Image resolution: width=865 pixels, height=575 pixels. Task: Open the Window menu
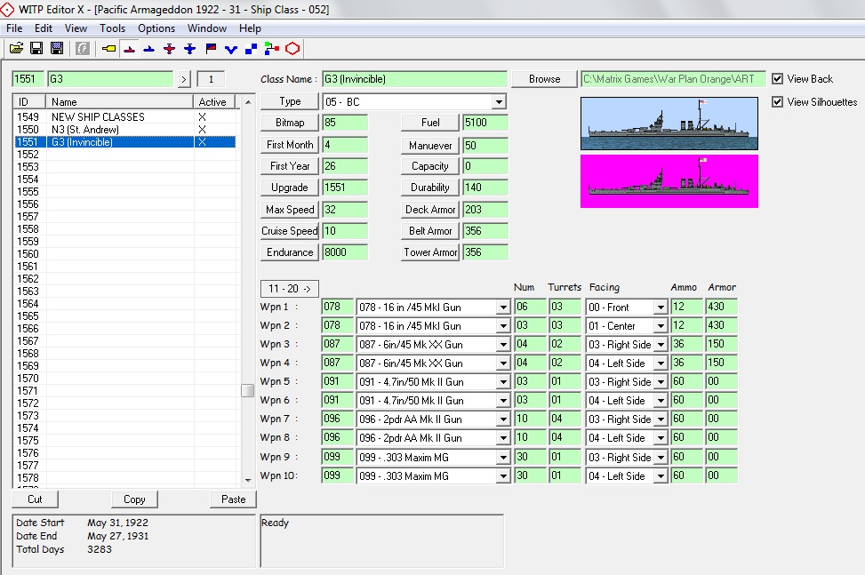207,28
